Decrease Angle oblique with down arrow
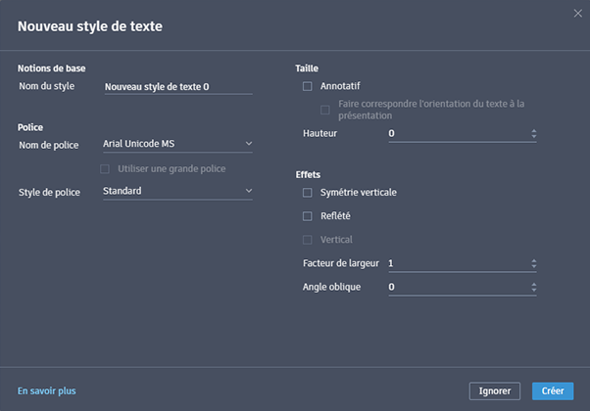590x411 pixels. 533,291
